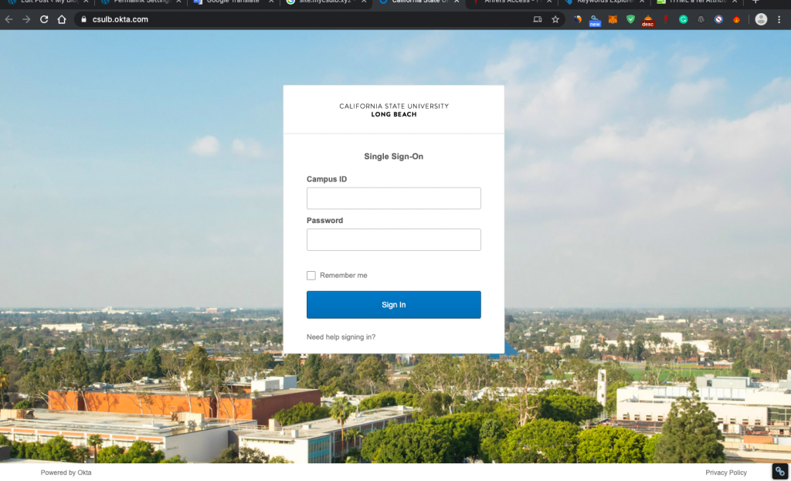Screen dimensions: 791x481
Task: Close the active California State tab
Action: click(x=457, y=2)
